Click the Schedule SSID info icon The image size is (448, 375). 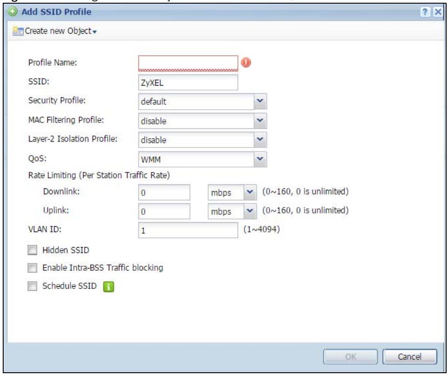pos(108,286)
